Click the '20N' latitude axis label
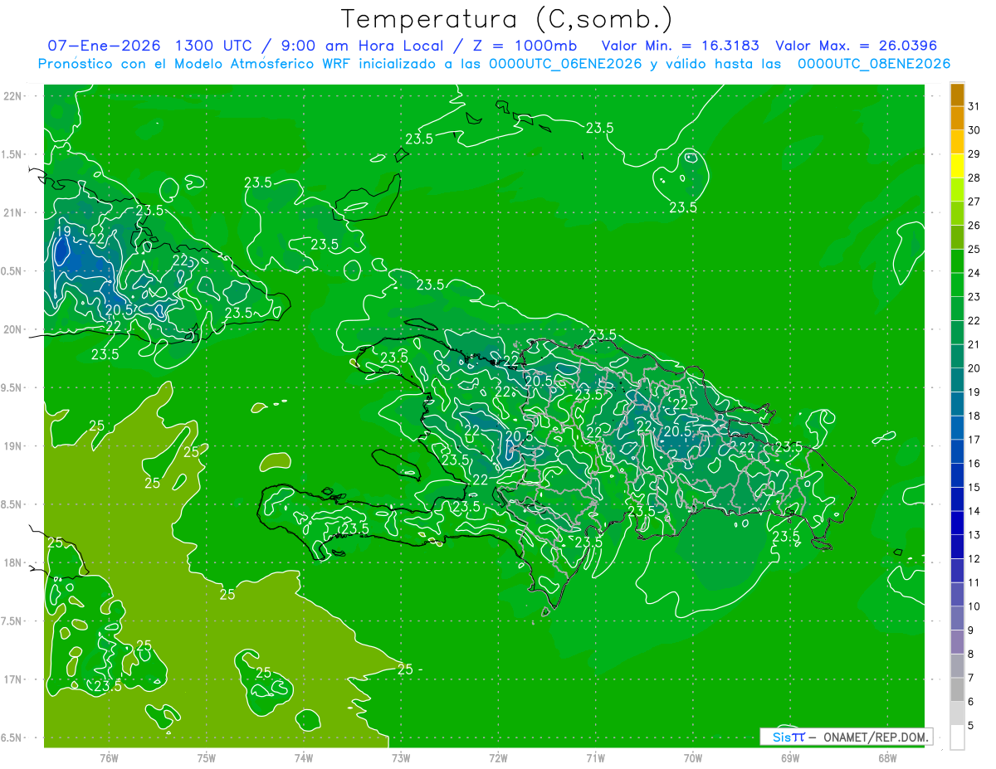The width and height of the screenshot is (996, 769). (x=14, y=329)
